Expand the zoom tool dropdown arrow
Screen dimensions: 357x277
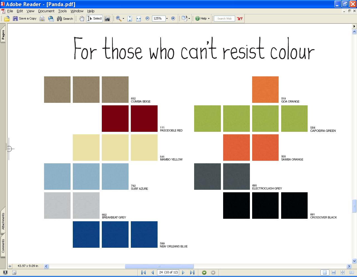tap(123, 19)
